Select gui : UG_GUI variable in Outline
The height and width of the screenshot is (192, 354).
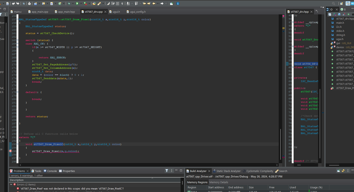(x=344, y=43)
